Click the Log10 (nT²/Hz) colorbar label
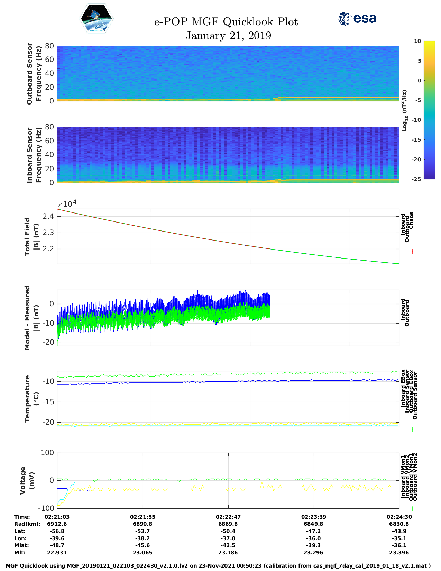This screenshot has height=571, width=441. point(404,110)
